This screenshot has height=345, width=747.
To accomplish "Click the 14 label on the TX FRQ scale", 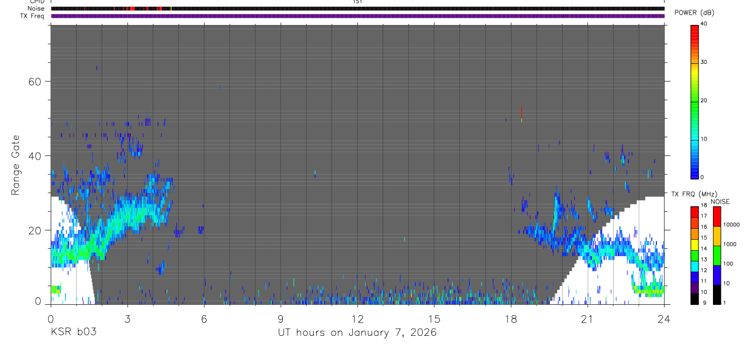I will coord(704,249).
